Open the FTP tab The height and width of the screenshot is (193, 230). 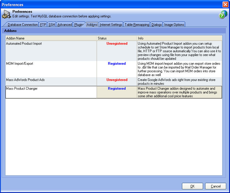point(43,25)
